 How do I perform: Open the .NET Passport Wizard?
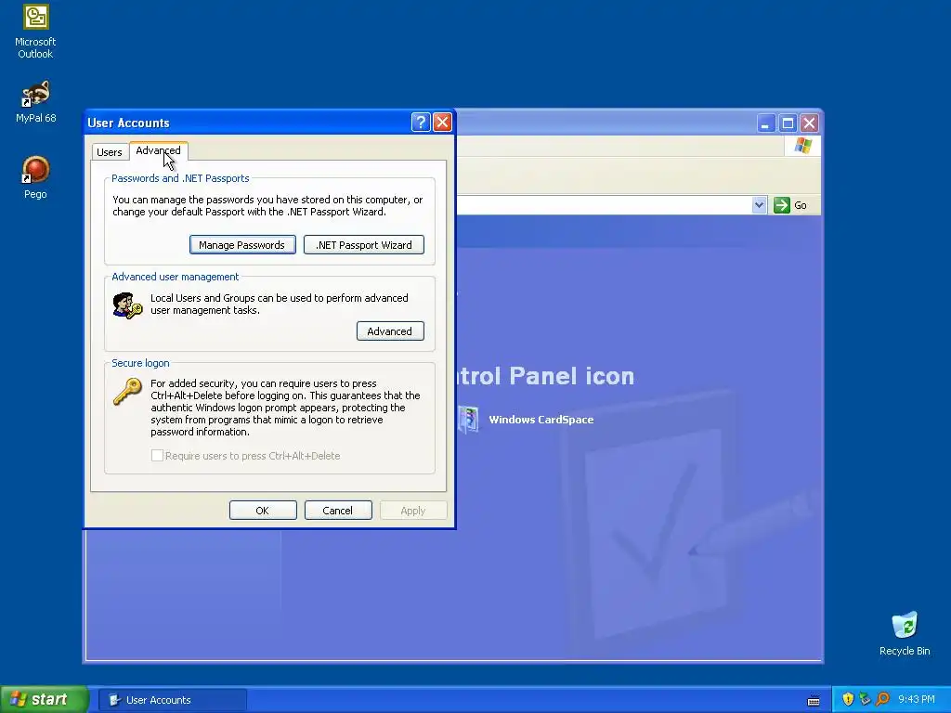point(363,245)
